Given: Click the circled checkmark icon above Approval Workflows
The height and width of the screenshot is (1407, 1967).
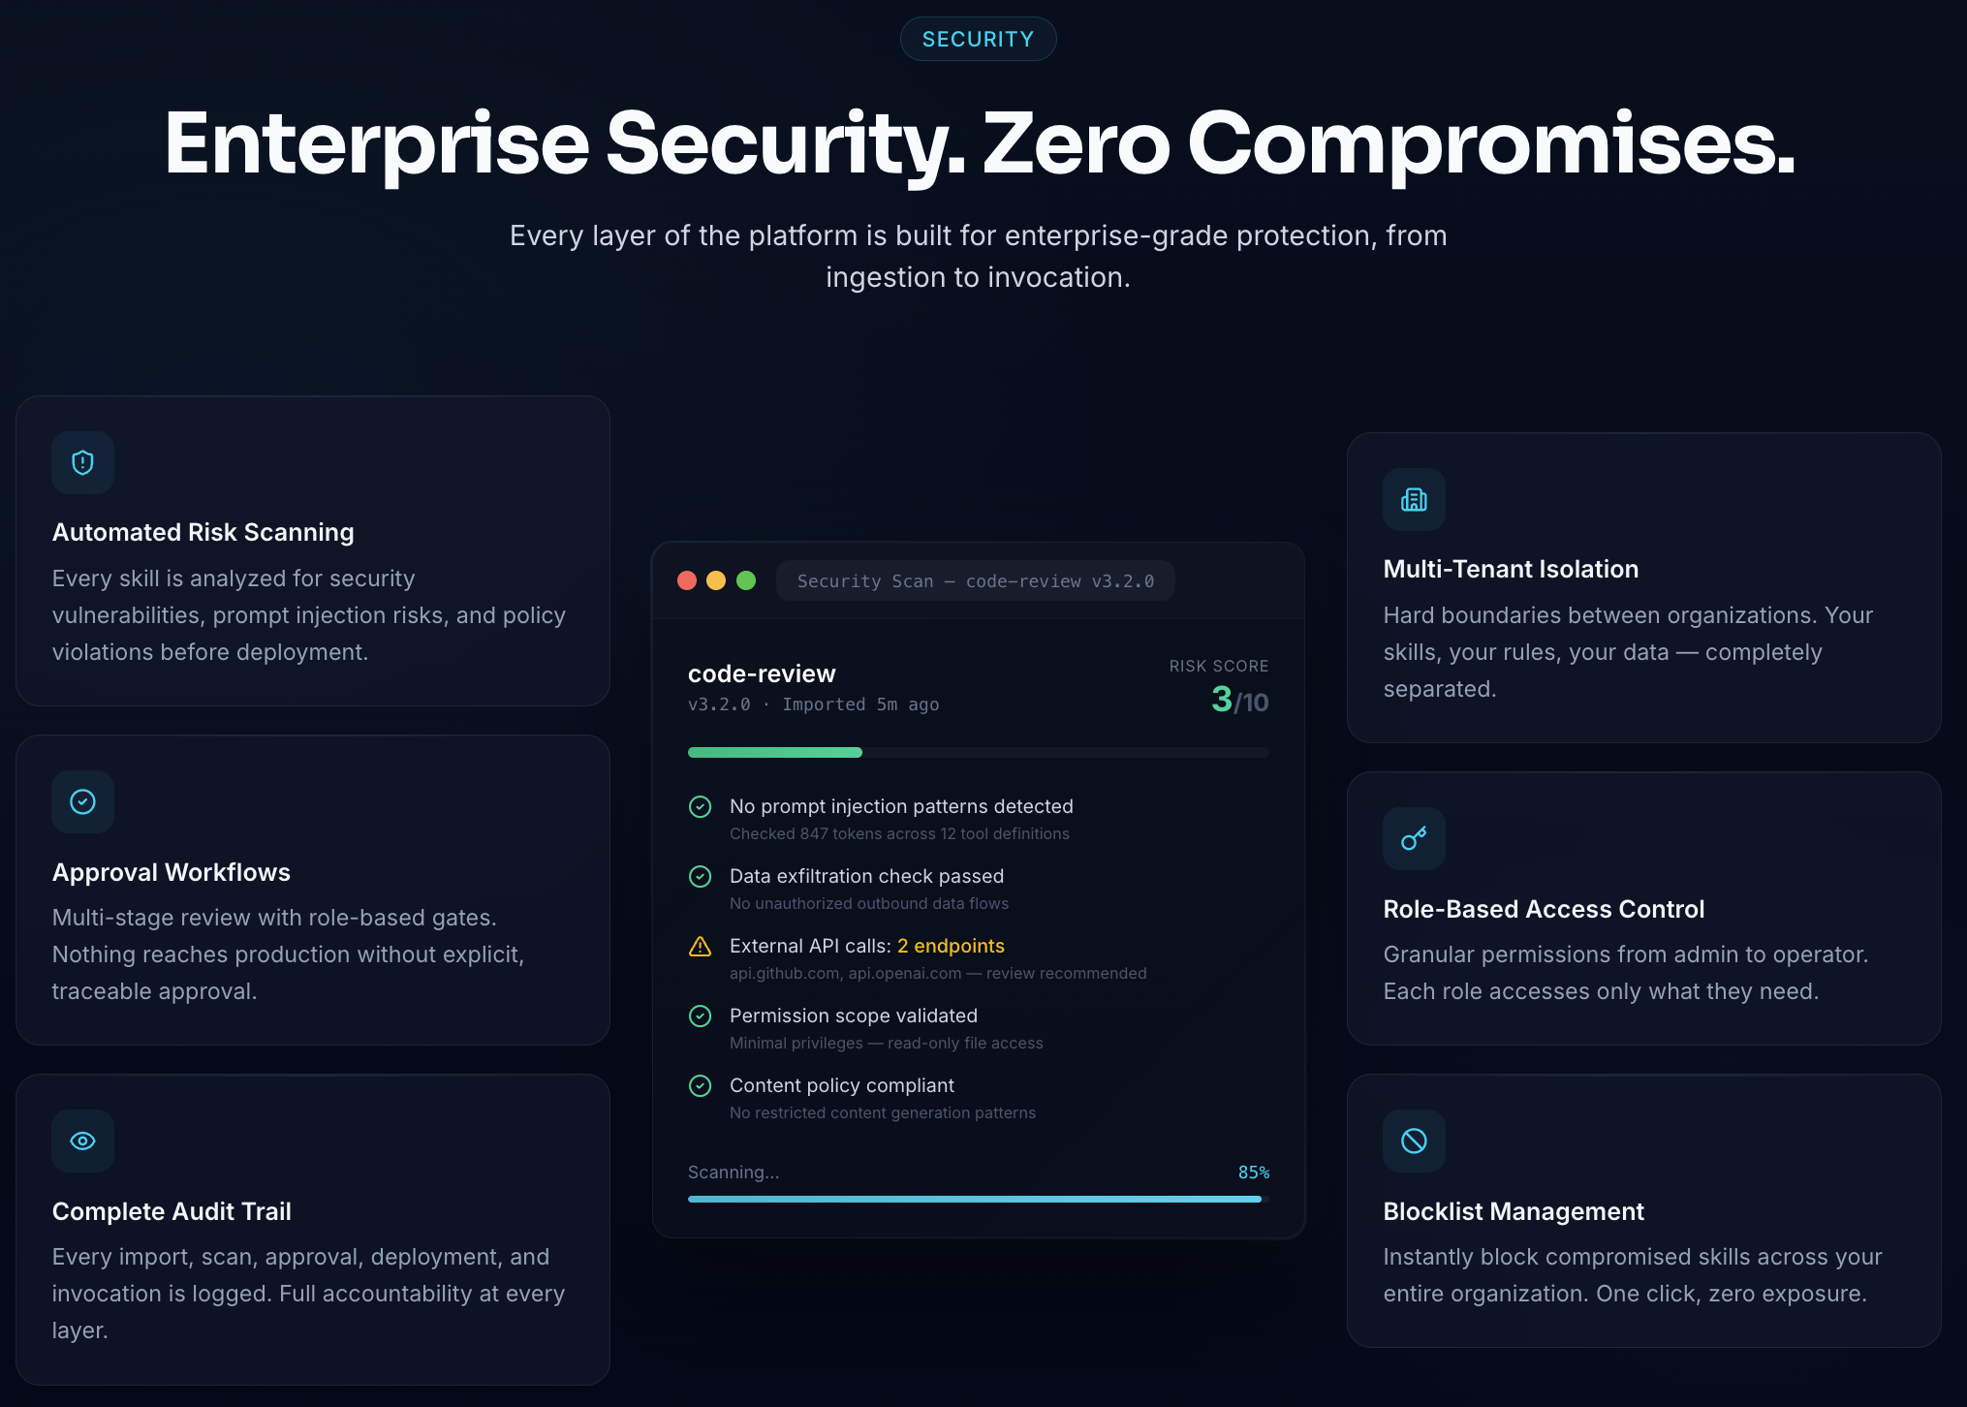Looking at the screenshot, I should 83,801.
